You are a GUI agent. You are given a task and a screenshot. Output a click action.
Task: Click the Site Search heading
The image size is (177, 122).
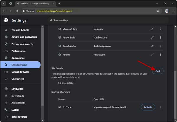point(57,68)
